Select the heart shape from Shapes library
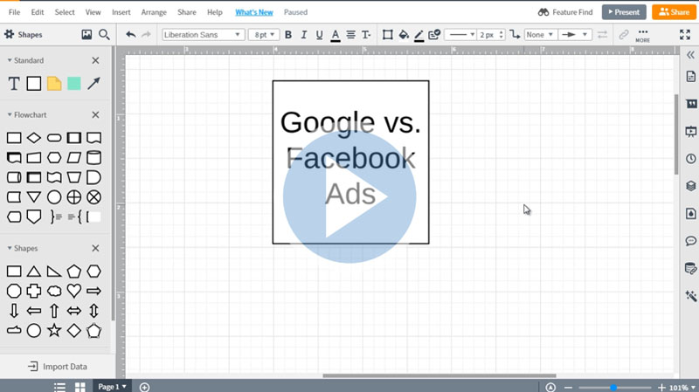The width and height of the screenshot is (699, 392). [74, 291]
